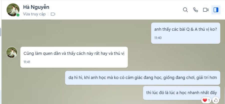The width and height of the screenshot is (225, 104).
Task: Start a voice call with Hà Nguyễn
Action: (195, 10)
